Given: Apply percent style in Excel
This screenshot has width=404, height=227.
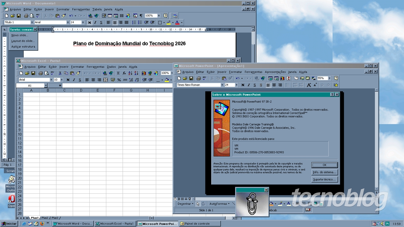Looking at the screenshot, I should (119, 80).
